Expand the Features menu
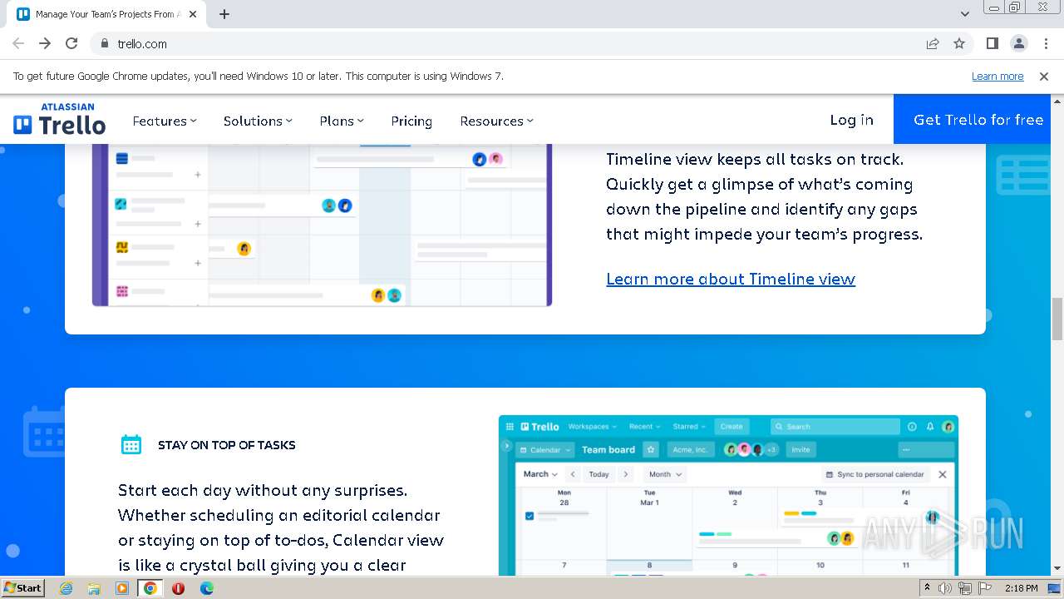The width and height of the screenshot is (1064, 599). [165, 121]
